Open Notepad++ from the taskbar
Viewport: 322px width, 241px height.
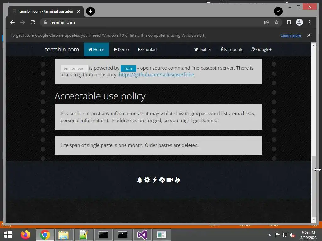(84, 235)
